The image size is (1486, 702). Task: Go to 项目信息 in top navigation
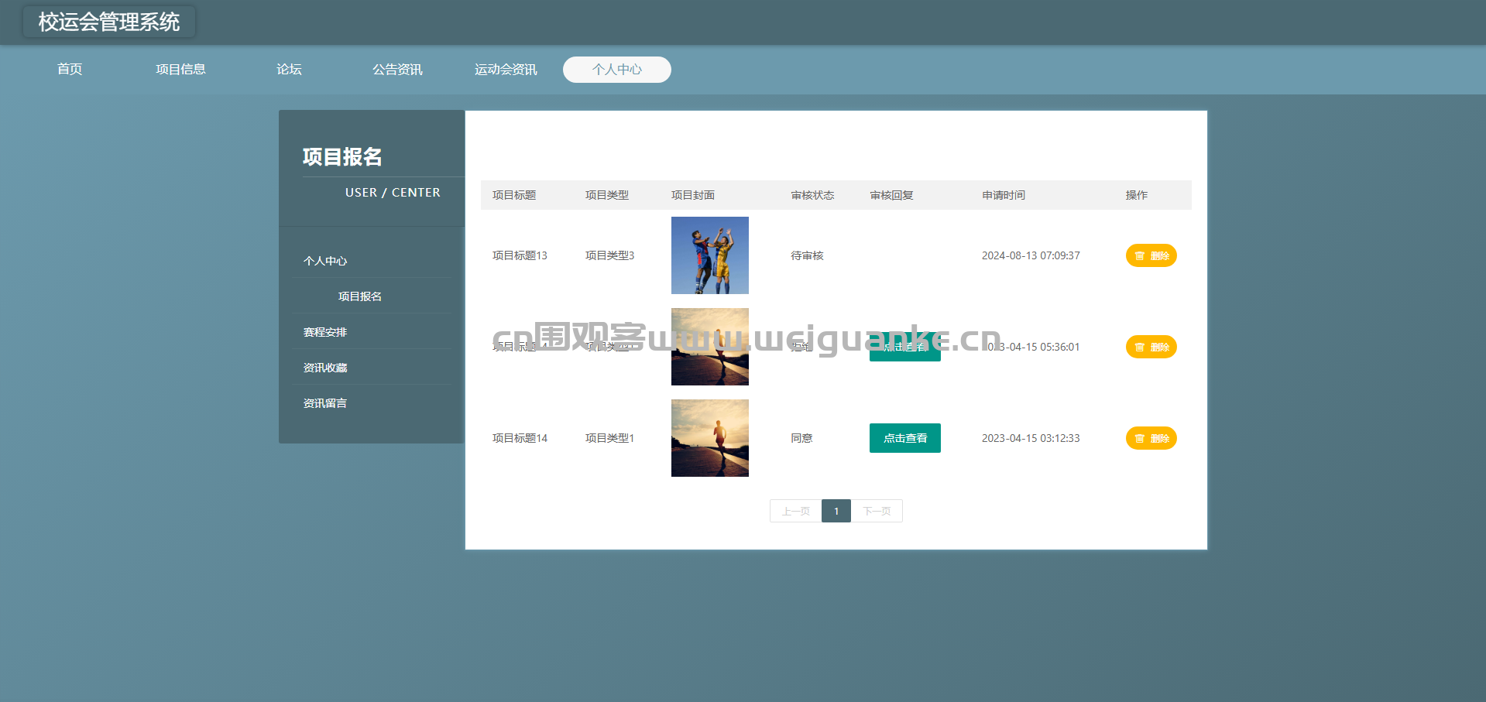[x=180, y=70]
